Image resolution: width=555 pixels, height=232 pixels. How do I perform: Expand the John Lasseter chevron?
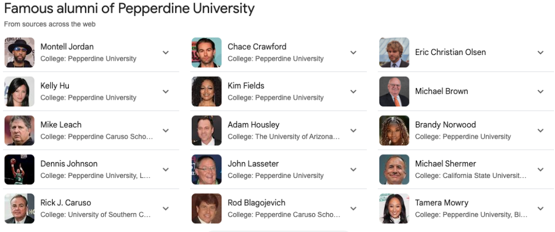coord(353,169)
